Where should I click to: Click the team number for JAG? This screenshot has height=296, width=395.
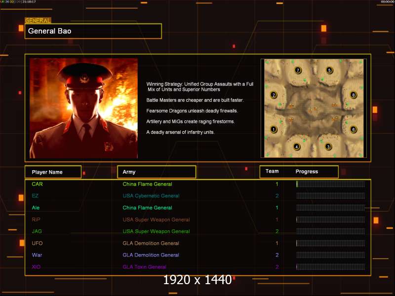pos(277,231)
